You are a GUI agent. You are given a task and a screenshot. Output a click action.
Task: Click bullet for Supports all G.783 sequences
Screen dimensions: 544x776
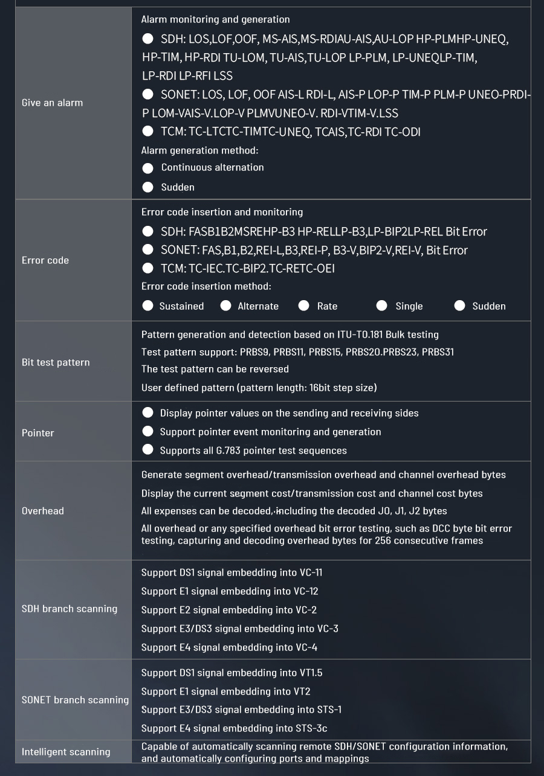tap(147, 450)
